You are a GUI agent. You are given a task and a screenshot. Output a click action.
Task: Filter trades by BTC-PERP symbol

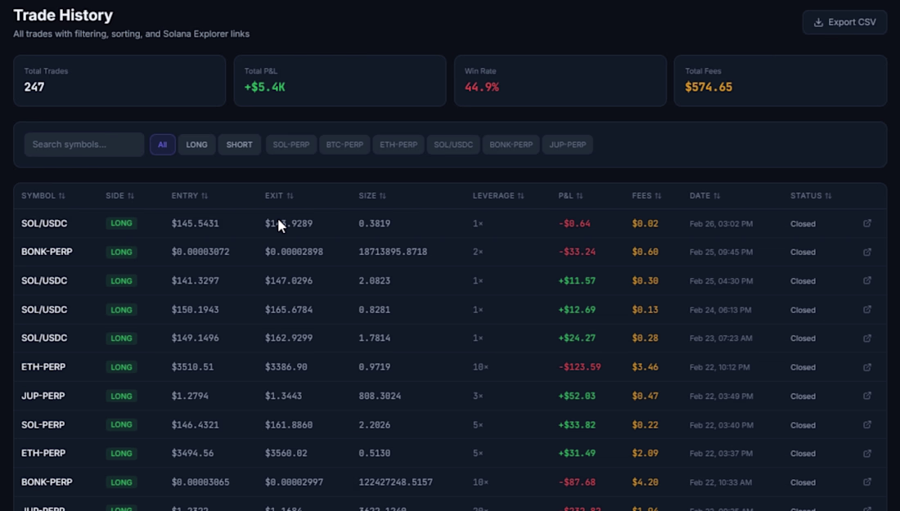344,145
